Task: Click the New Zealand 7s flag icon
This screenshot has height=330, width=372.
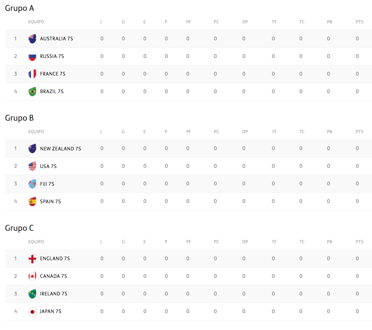Action: 32,149
